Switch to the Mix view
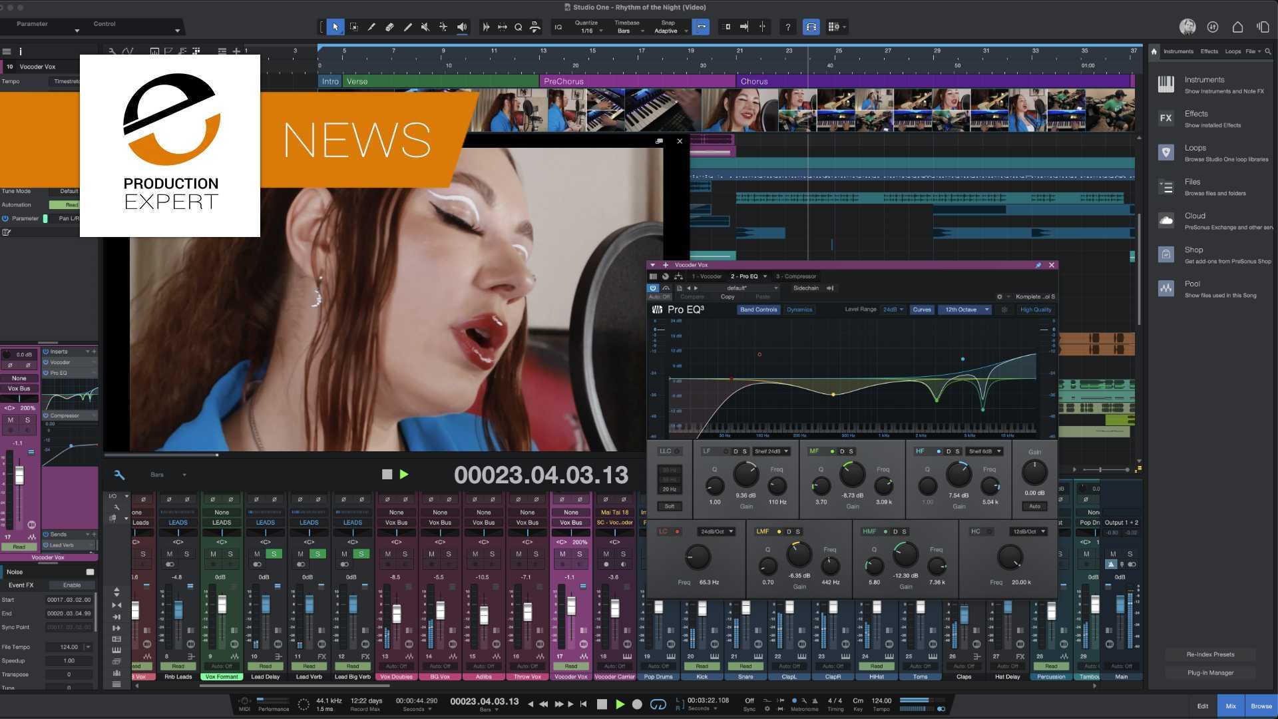 pos(1231,706)
